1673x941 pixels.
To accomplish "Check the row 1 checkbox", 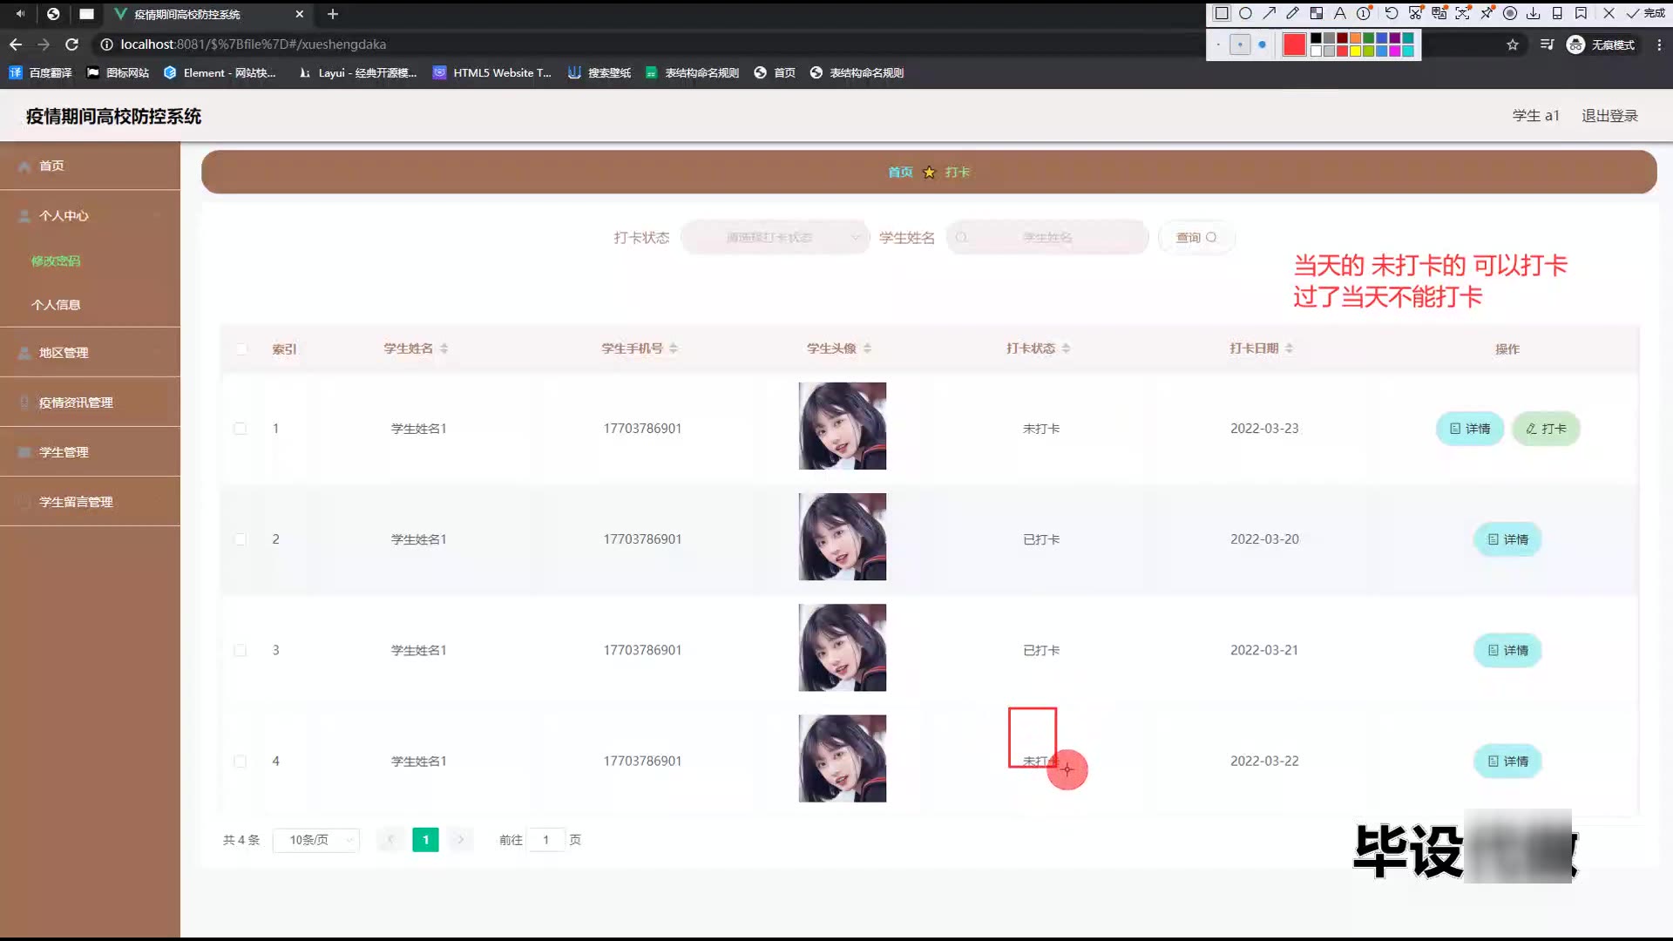I will click(240, 429).
